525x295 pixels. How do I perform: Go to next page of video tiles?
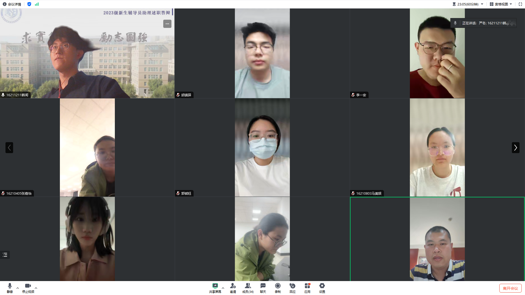click(515, 148)
